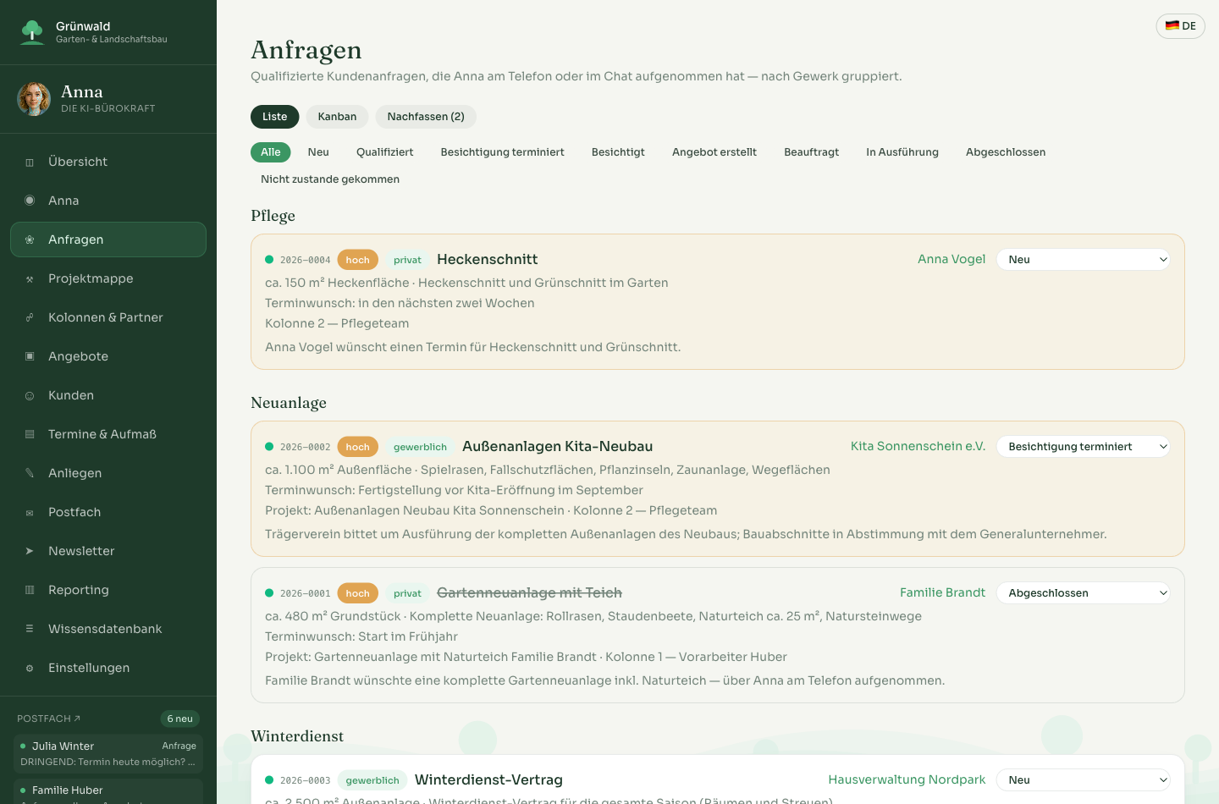The image size is (1219, 804).
Task: Open status dropdown for Heckenschnitt request
Action: point(1084,259)
